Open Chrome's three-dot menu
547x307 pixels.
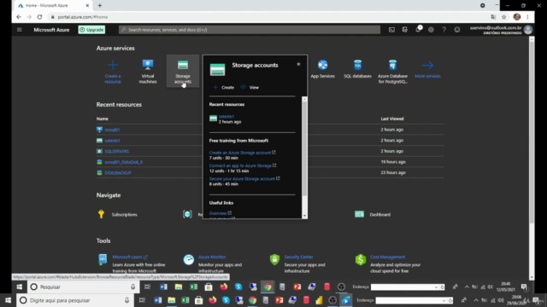pyautogui.click(x=528, y=17)
